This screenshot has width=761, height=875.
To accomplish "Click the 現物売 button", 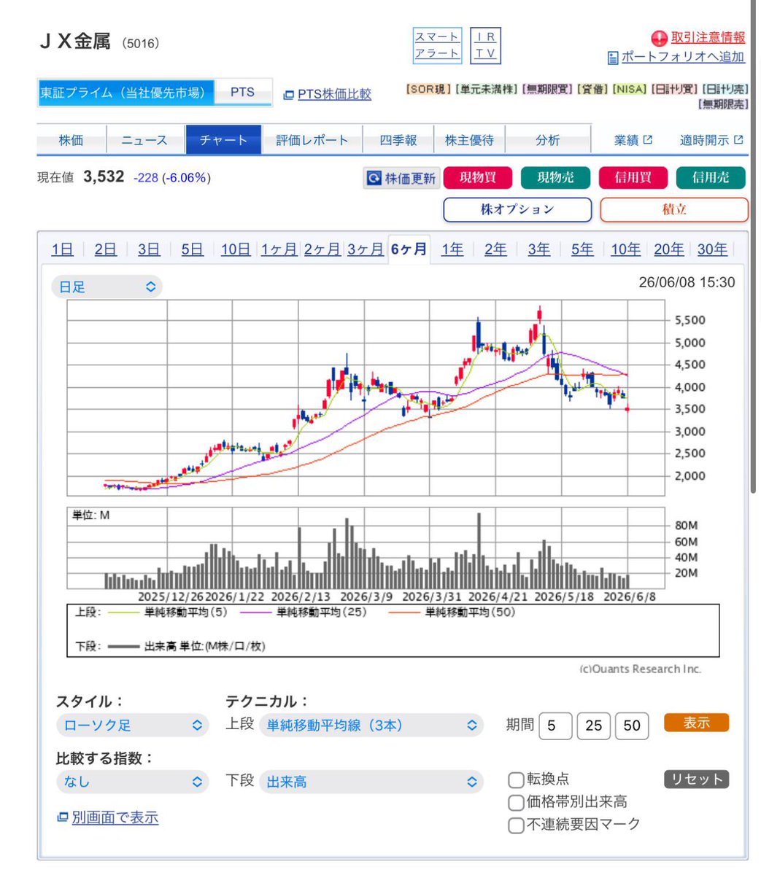I will [x=555, y=177].
